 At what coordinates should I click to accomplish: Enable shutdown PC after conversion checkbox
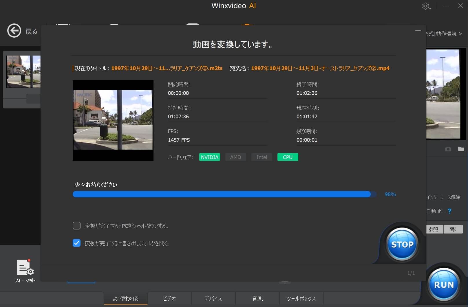point(76,226)
